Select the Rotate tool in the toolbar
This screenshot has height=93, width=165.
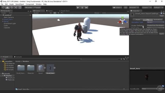(12, 7)
